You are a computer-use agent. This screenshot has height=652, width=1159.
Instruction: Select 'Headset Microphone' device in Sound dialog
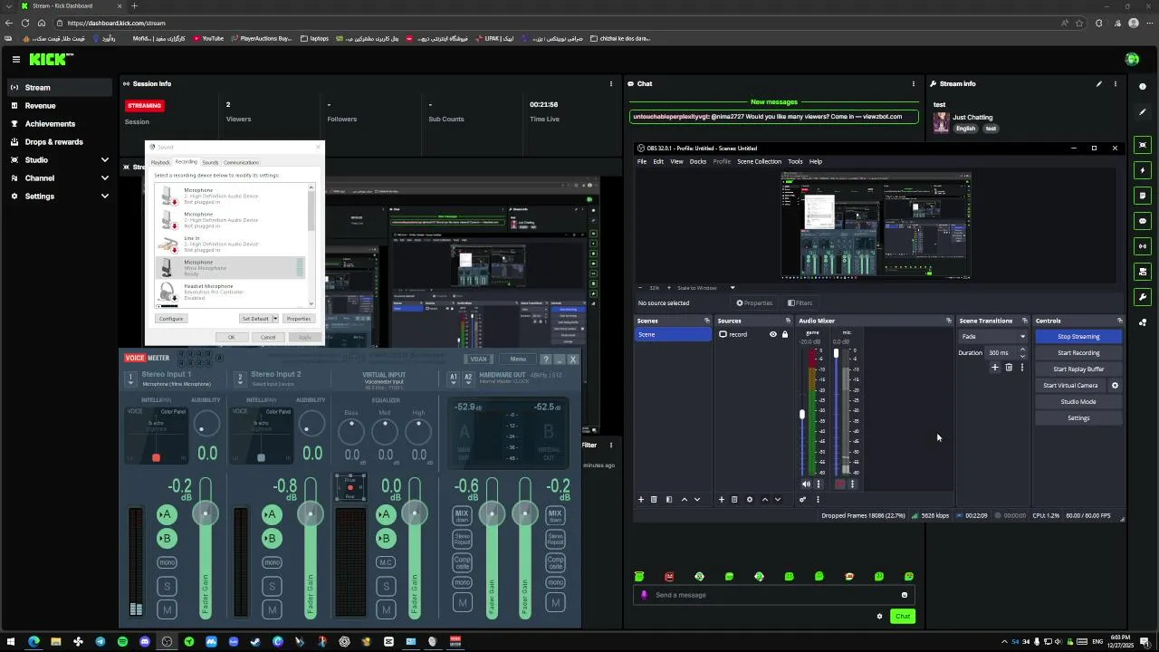tap(231, 292)
